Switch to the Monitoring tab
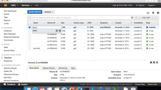 (63, 68)
